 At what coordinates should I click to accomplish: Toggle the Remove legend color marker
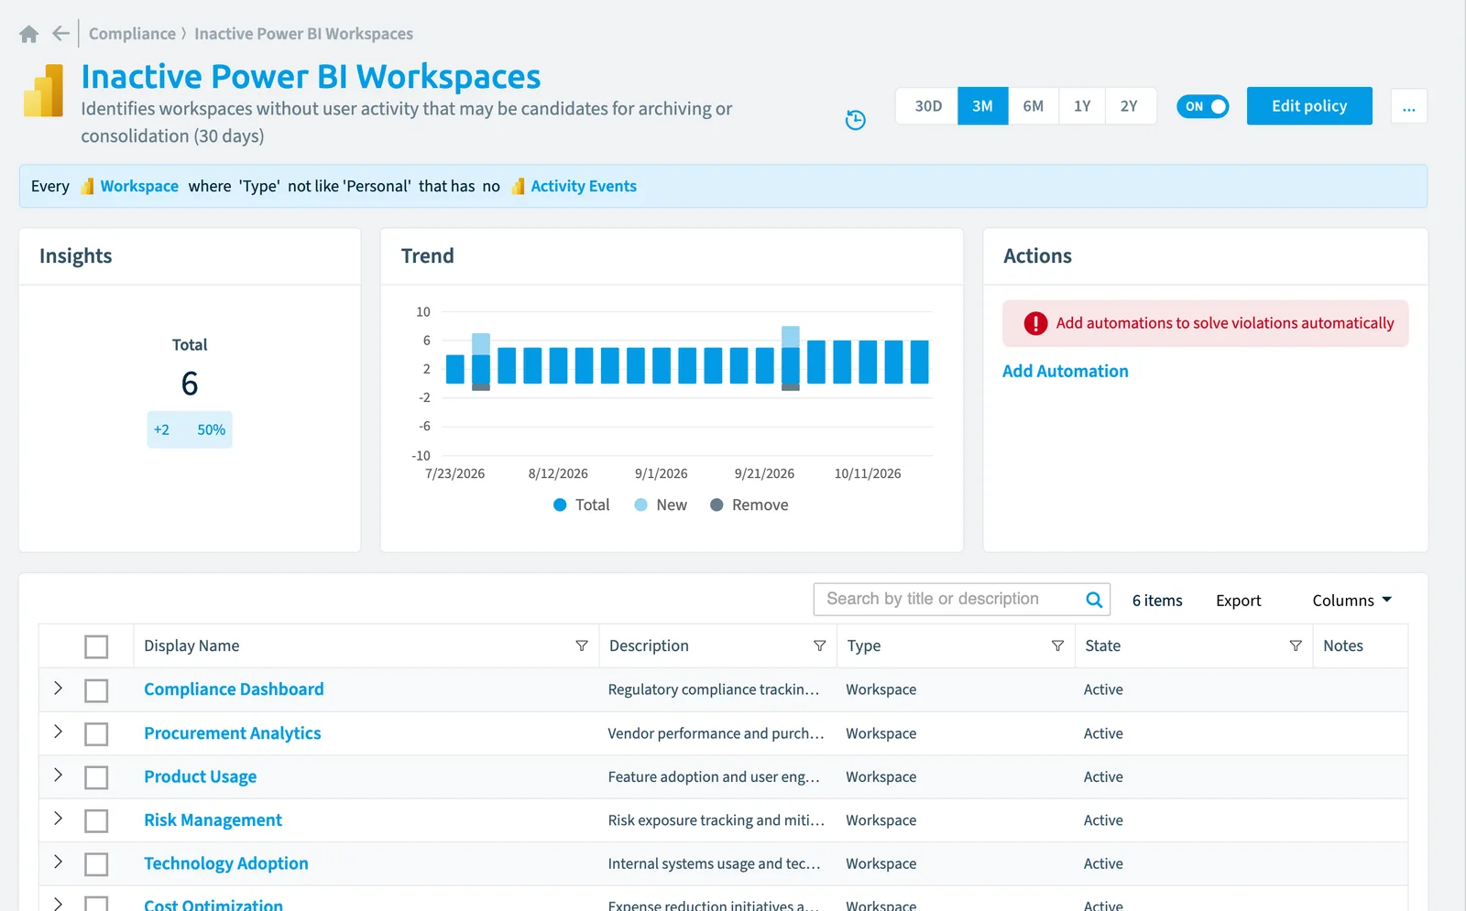(717, 504)
